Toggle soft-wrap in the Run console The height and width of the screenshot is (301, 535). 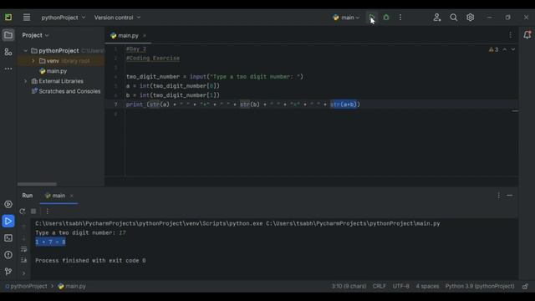tap(23, 249)
